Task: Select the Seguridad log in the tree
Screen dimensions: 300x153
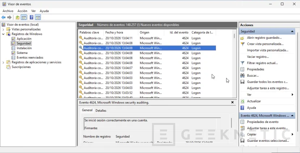Action: [x=24, y=43]
